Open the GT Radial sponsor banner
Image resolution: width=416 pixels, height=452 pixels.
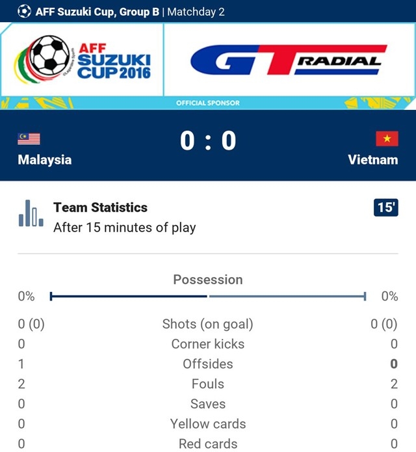click(285, 61)
